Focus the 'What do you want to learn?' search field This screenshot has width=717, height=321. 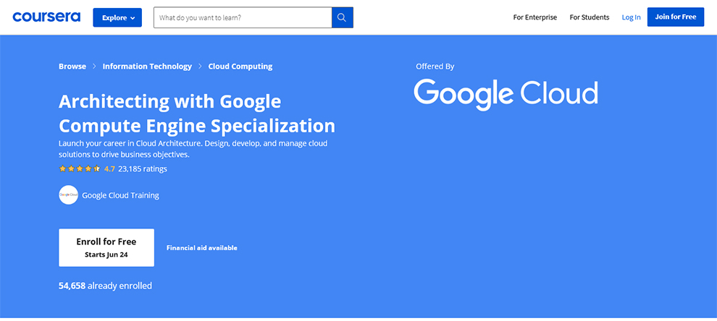[x=243, y=17]
